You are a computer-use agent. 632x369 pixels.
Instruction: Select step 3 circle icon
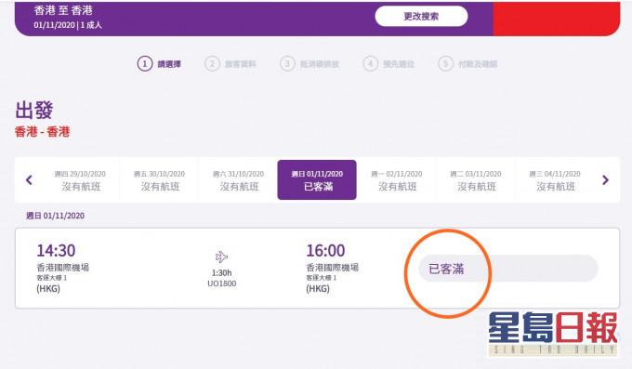tap(287, 64)
